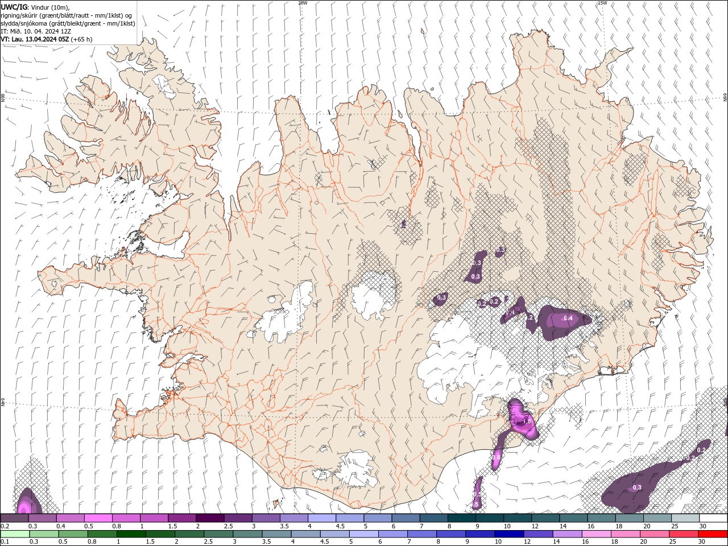Click the '4.5' label under the top legend bar
Image resolution: width=728 pixels, height=546 pixels.
[x=340, y=526]
